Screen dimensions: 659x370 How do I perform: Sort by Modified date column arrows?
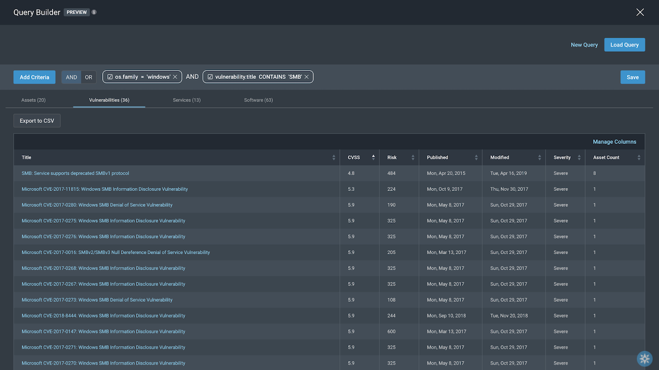539,158
